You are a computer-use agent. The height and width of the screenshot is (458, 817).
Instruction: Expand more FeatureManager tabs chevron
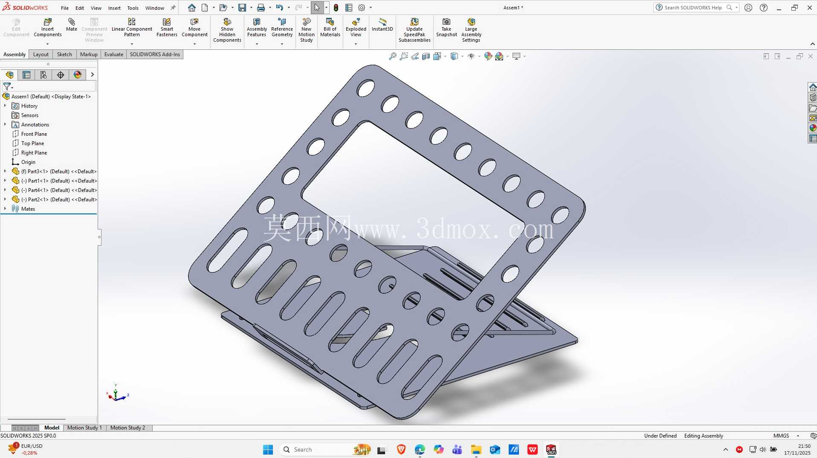pos(92,75)
